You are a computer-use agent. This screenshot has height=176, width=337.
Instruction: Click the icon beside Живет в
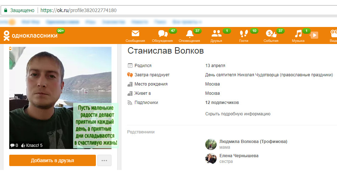coord(130,93)
